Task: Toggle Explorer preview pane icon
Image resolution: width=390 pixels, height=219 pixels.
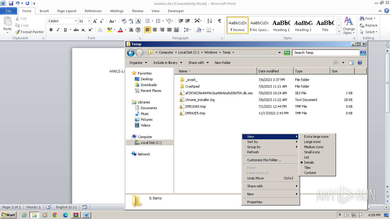Action: tap(351, 63)
